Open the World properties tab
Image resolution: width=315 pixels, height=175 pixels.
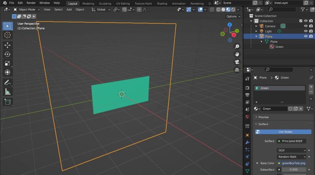(247, 117)
